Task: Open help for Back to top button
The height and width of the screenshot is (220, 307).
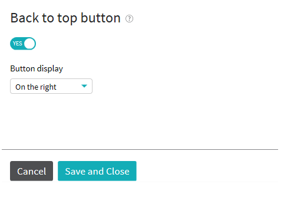Action: coord(129,19)
